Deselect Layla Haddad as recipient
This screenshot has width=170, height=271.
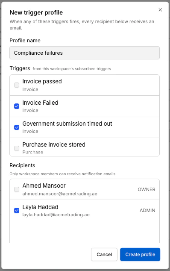click(x=17, y=210)
